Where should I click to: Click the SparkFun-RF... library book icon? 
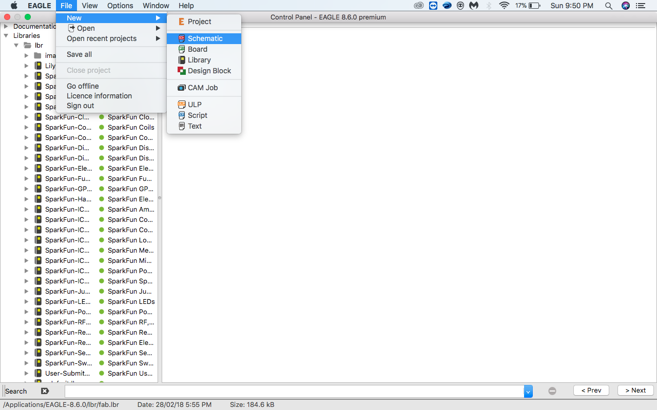[38, 322]
